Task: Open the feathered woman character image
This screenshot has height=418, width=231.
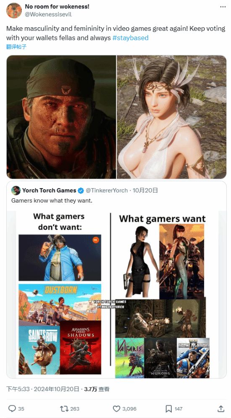Action: click(172, 117)
